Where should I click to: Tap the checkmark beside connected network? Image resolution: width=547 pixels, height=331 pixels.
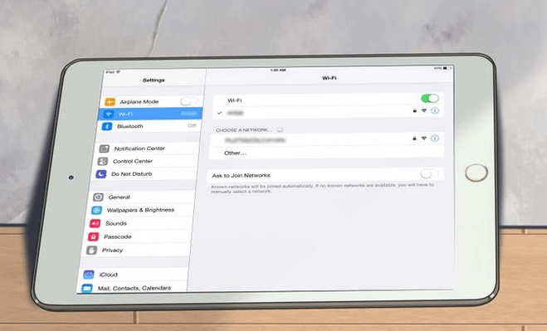[220, 113]
